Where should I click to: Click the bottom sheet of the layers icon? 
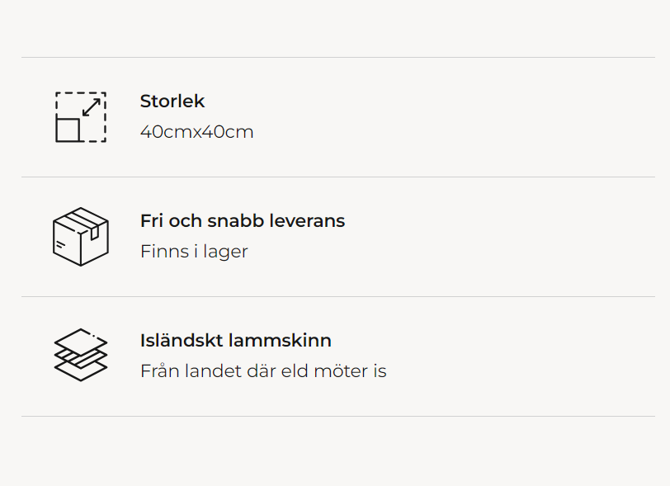(x=81, y=372)
